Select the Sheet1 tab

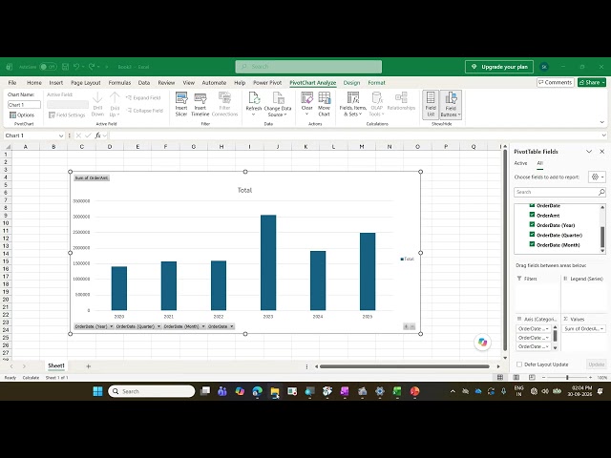(56, 365)
